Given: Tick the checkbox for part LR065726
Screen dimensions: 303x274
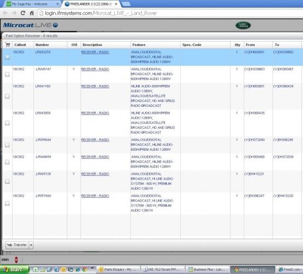Looking at the screenshot, I should [x=7, y=181].
